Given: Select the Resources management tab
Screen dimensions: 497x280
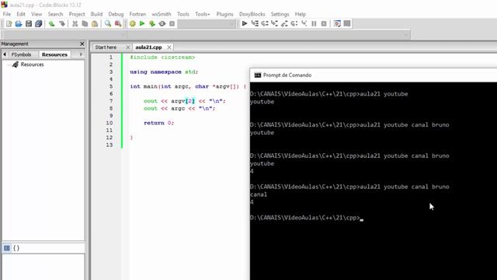Looking at the screenshot, I should click(54, 54).
